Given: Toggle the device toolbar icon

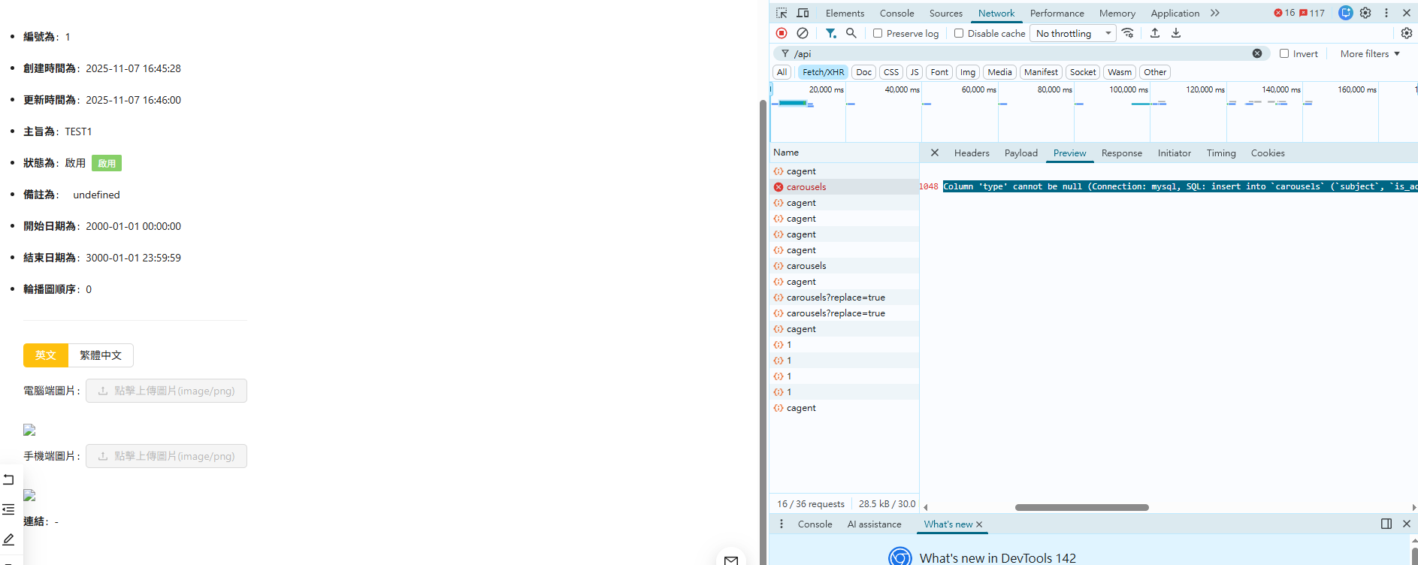Looking at the screenshot, I should (803, 13).
